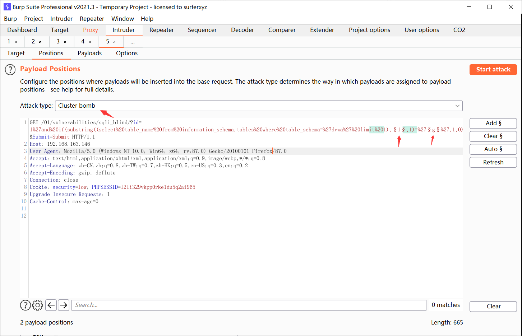Click the "2 payload positions" status text
Screen dimensions: 522x336
click(47, 323)
